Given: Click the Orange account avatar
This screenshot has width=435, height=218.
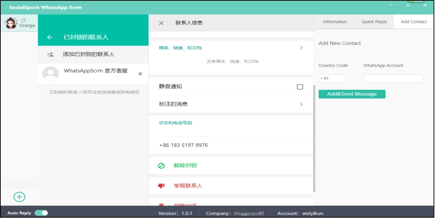Looking at the screenshot, I should (x=11, y=23).
